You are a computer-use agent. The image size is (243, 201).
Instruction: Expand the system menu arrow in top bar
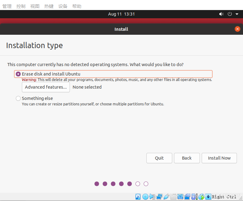pyautogui.click(x=237, y=14)
